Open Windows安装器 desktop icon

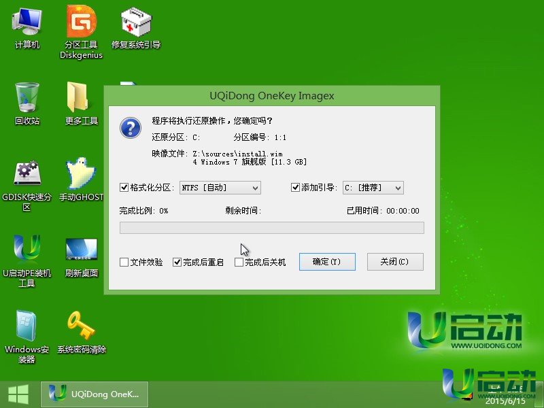point(27,337)
